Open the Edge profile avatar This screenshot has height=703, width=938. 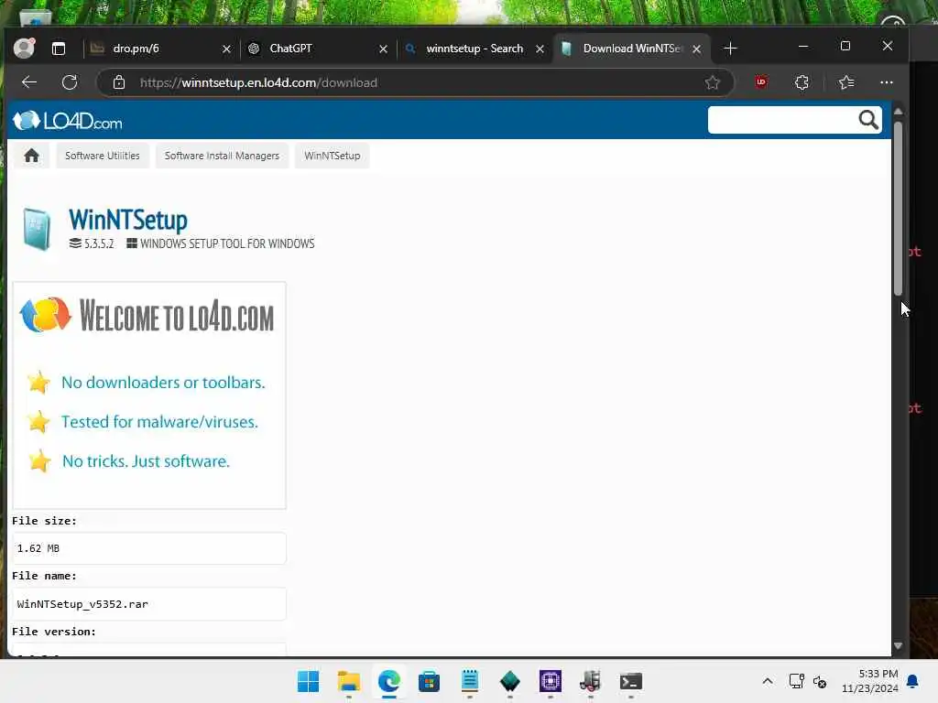(24, 48)
